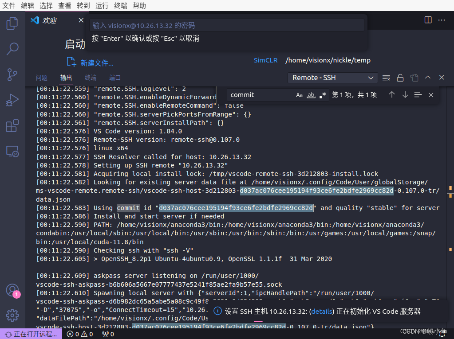The image size is (454, 339).
Task: Open the SimCLR recent folder link
Action: (x=265, y=60)
